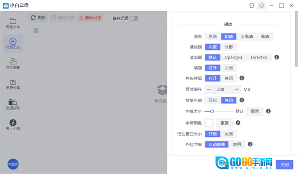The width and height of the screenshot is (298, 174).
Task: Minimize the 小白云盘 window
Action: coord(271,5)
